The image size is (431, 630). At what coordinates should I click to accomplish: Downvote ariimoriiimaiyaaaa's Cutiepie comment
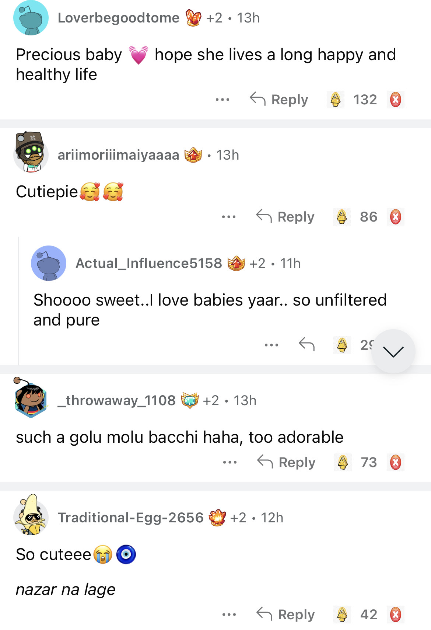point(395,217)
